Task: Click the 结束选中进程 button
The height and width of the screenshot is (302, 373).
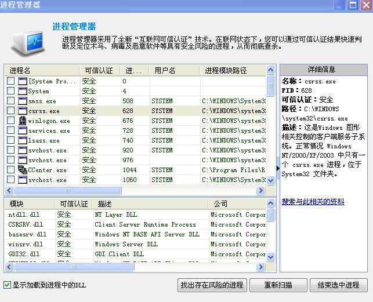Action: pos(339,285)
